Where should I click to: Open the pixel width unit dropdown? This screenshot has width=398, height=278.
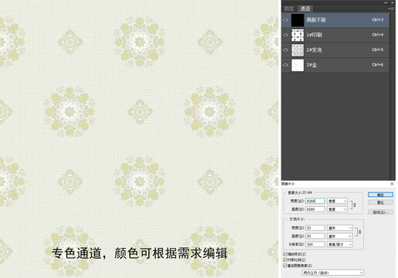(337, 201)
